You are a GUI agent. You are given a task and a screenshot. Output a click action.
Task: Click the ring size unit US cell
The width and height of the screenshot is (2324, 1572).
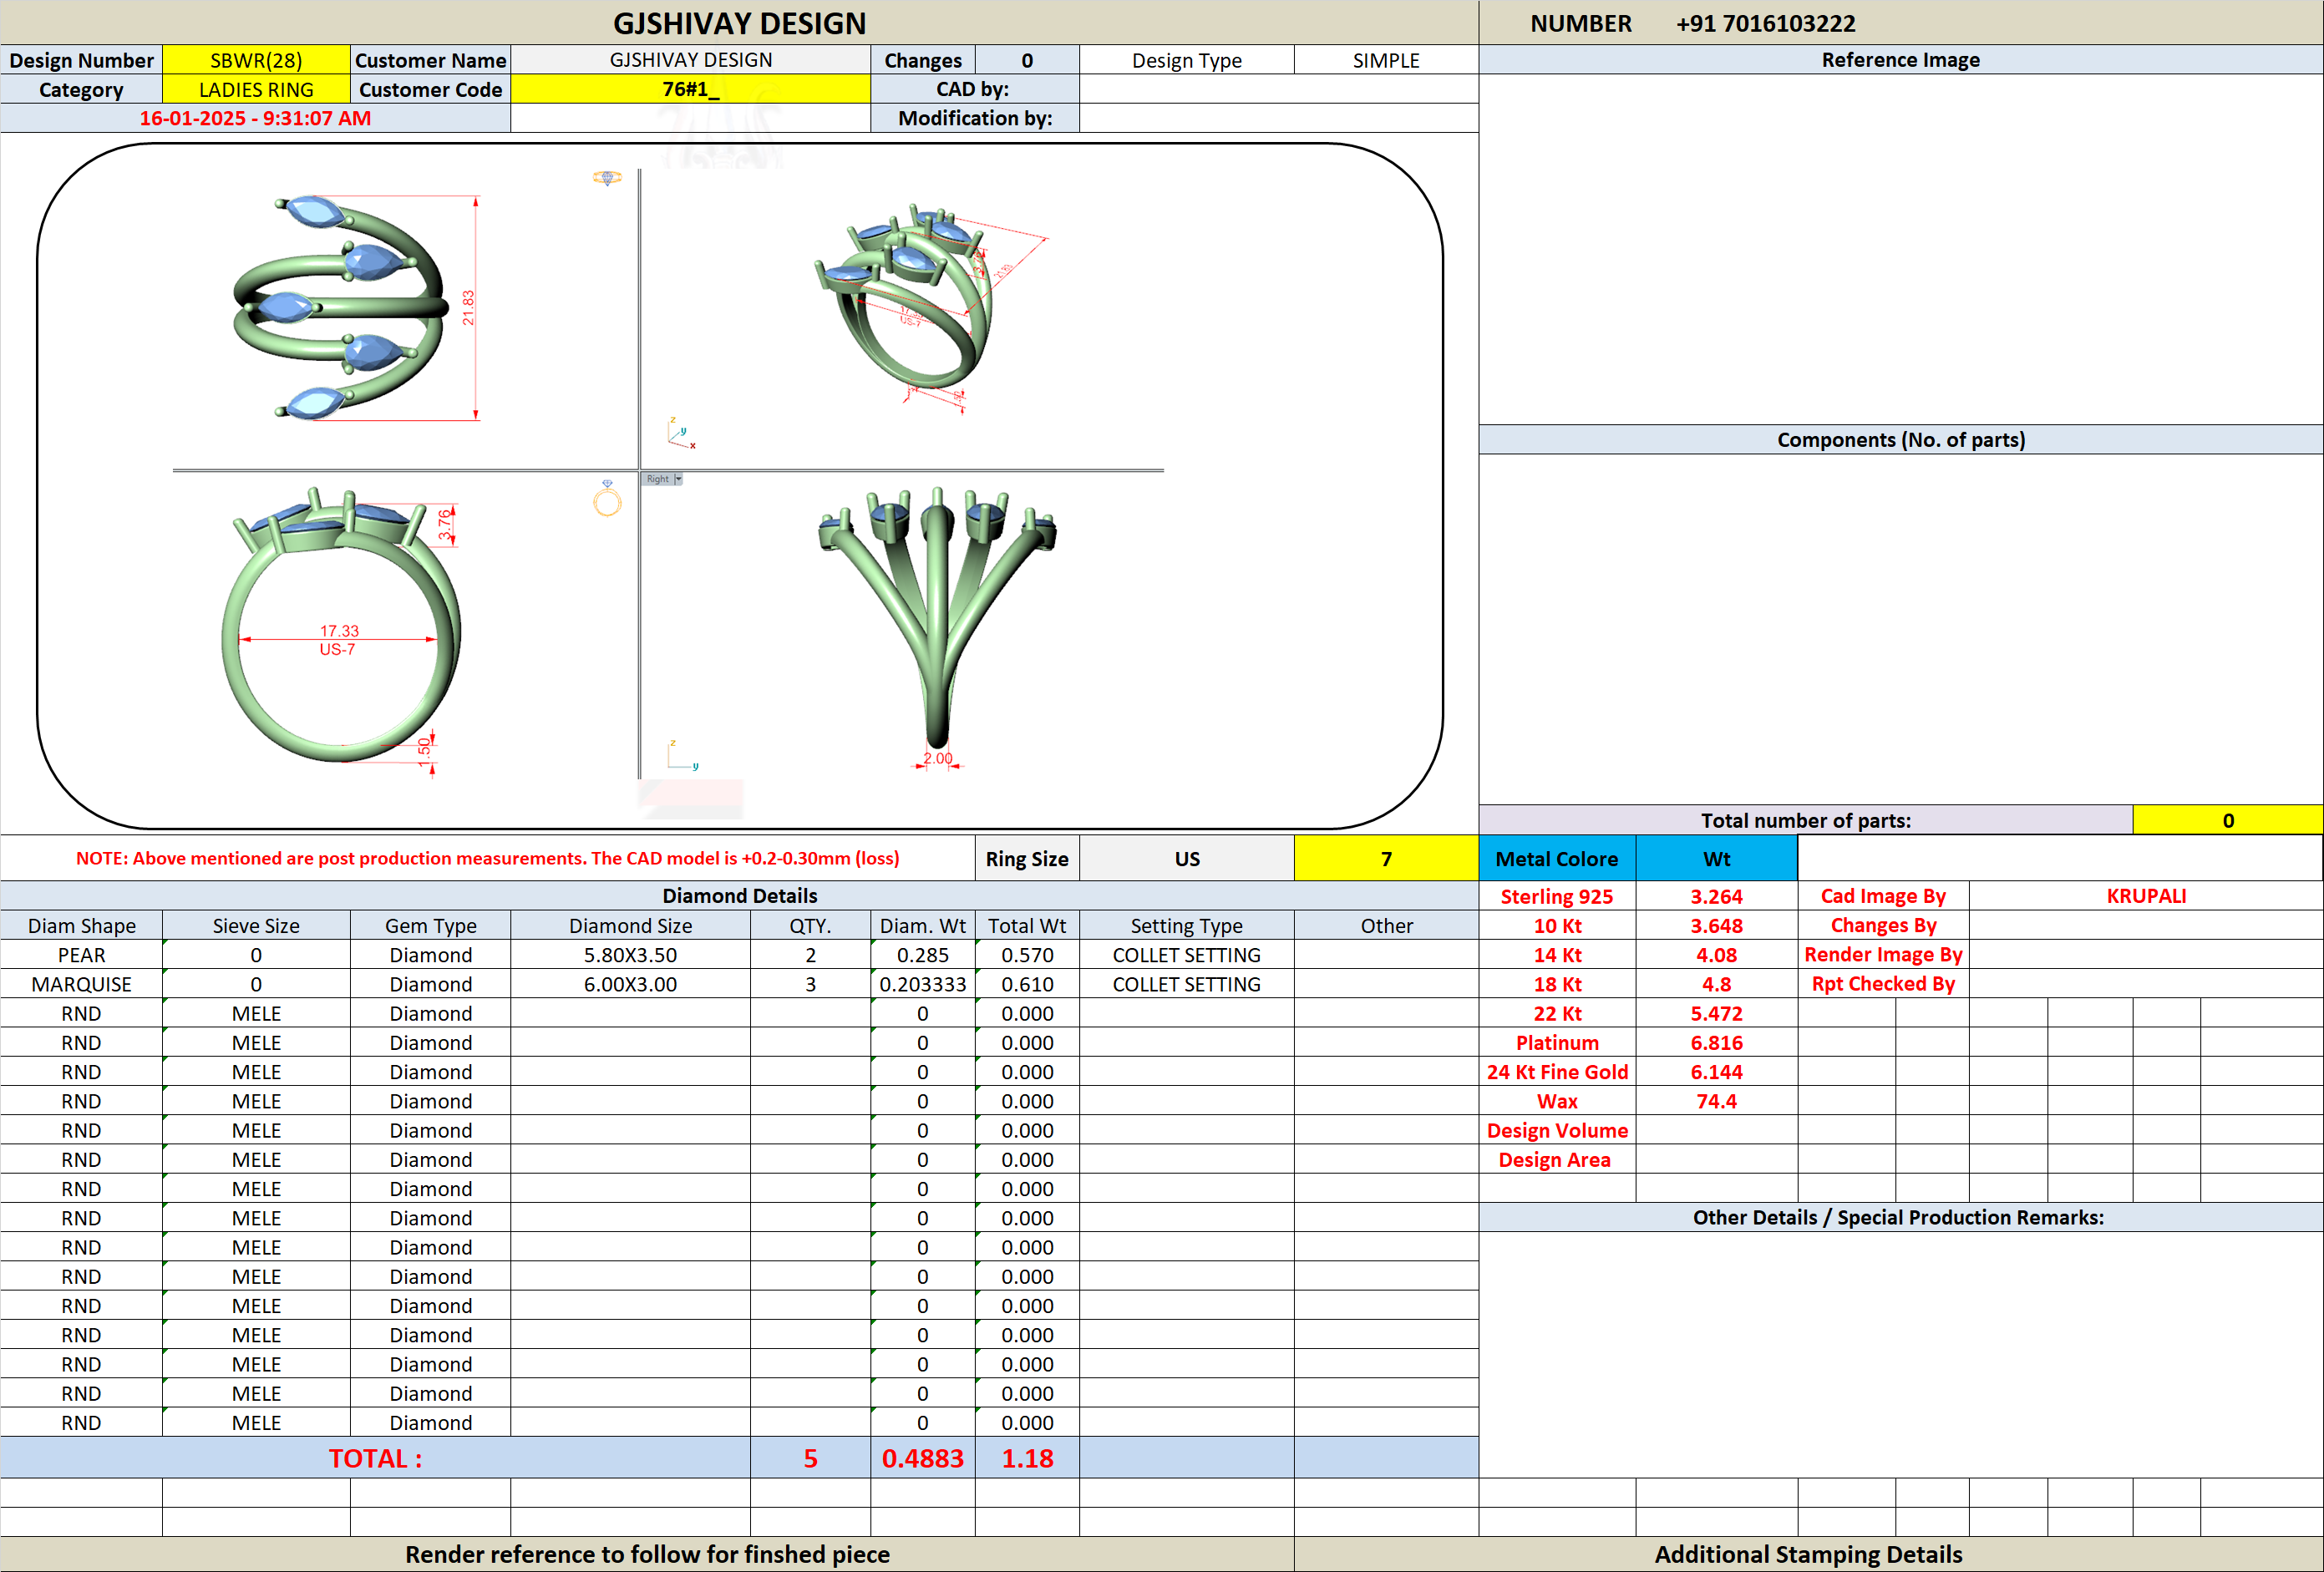click(1187, 858)
